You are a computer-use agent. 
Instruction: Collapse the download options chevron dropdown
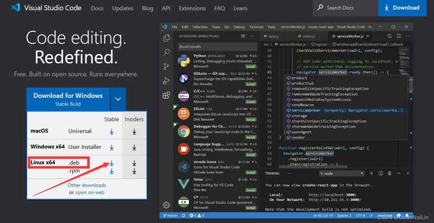(118, 99)
